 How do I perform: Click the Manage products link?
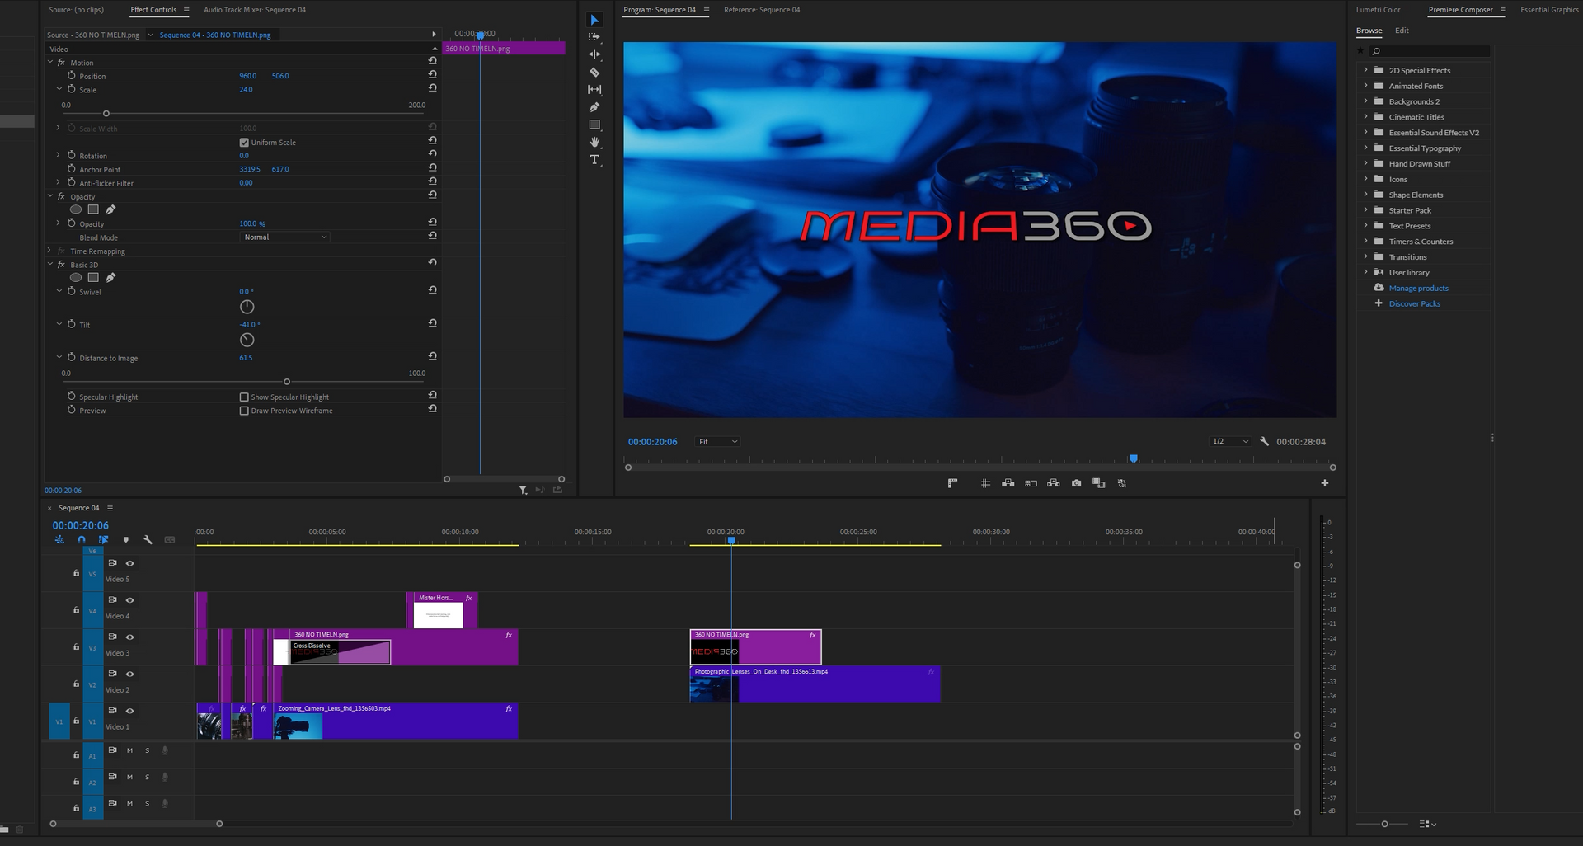coord(1418,289)
